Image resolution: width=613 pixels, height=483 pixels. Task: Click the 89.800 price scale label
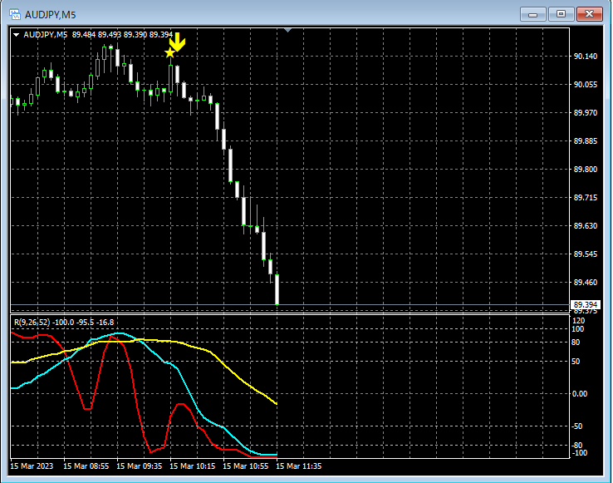pos(586,170)
